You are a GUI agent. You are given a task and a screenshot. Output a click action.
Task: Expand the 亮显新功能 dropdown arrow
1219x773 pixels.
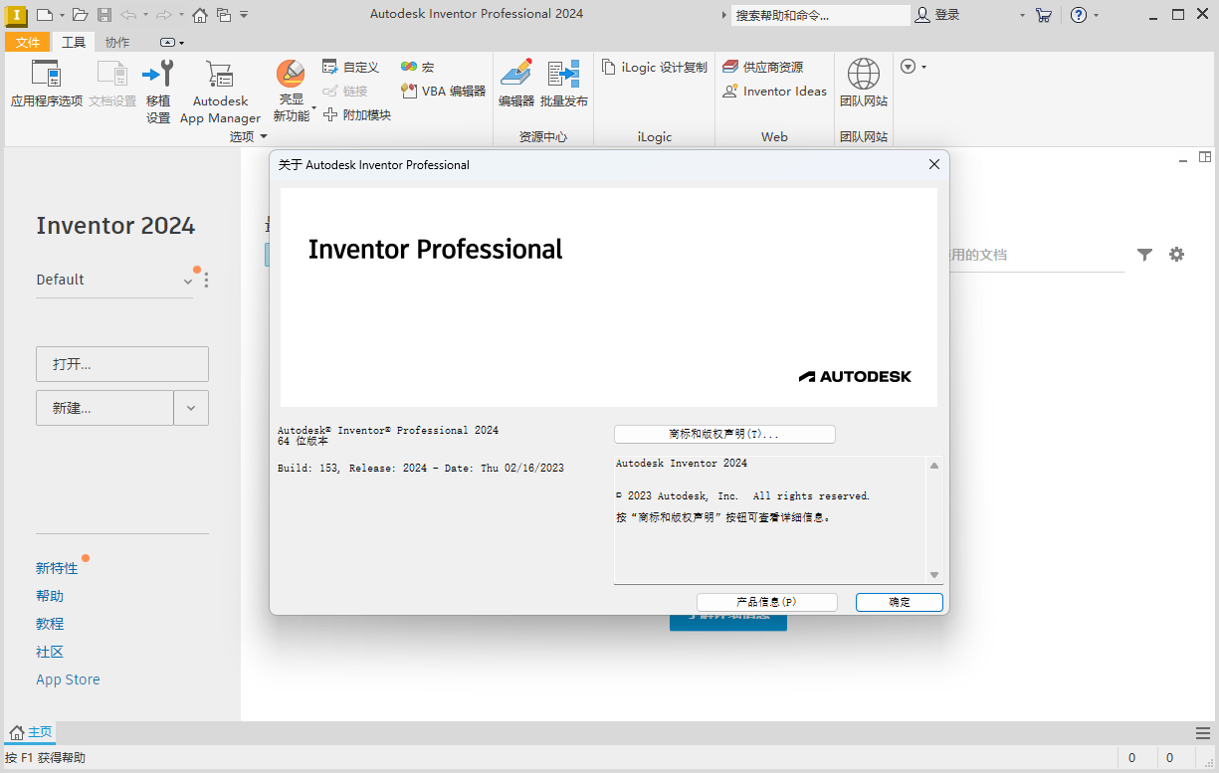click(x=314, y=107)
